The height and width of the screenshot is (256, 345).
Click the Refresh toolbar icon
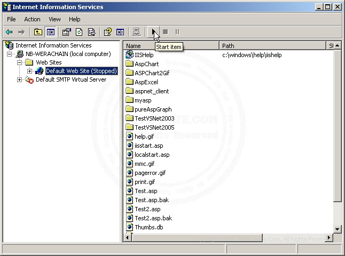click(79, 32)
